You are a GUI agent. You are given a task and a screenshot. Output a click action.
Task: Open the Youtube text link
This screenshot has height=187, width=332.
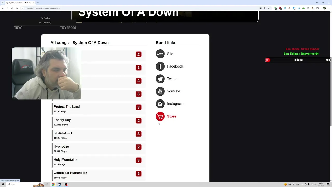[174, 91]
